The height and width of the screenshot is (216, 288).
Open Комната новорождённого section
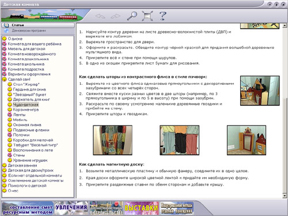click(x=32, y=54)
